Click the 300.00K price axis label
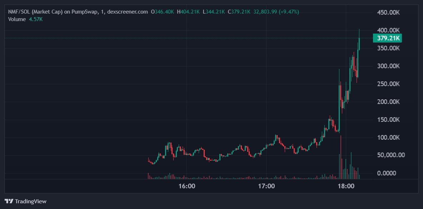 click(x=388, y=66)
